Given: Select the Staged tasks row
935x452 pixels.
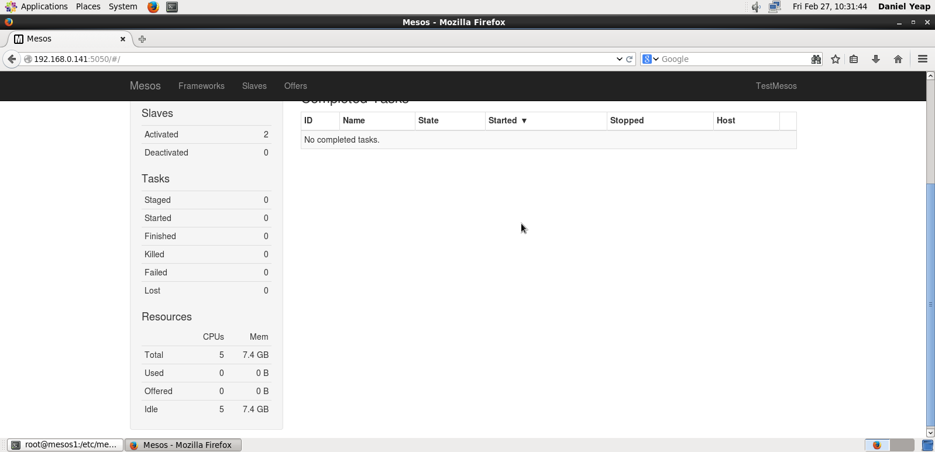Looking at the screenshot, I should point(207,200).
